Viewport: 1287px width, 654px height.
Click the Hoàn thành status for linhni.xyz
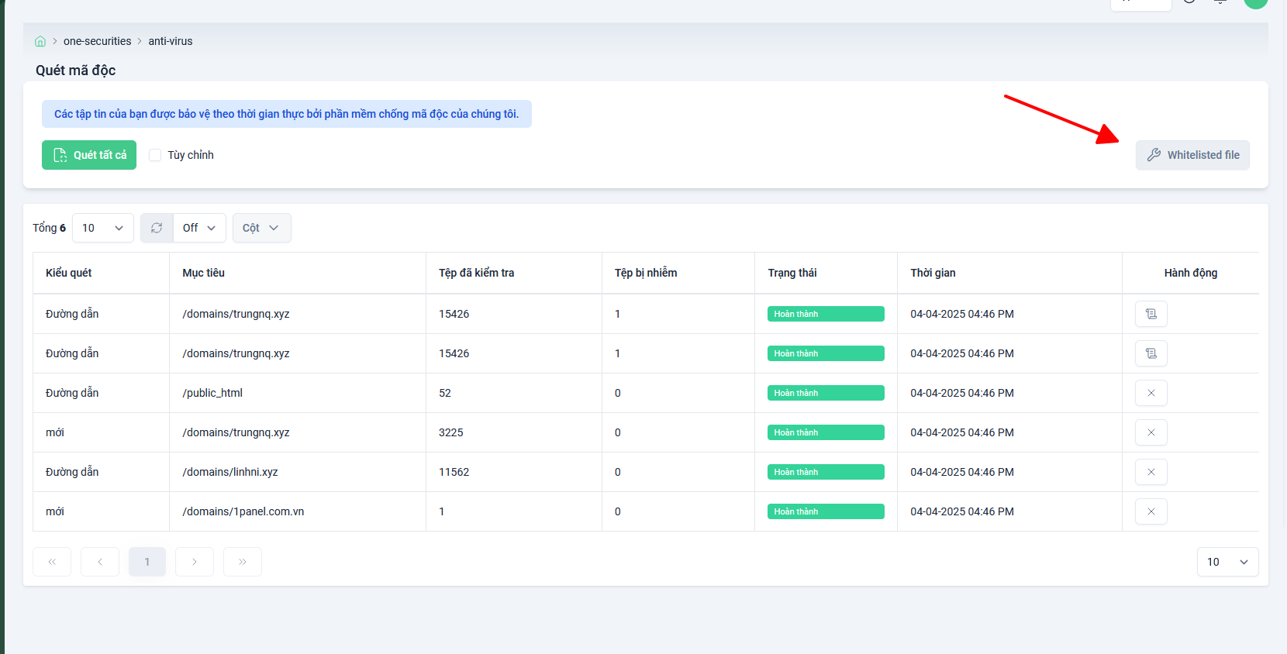[x=826, y=472]
